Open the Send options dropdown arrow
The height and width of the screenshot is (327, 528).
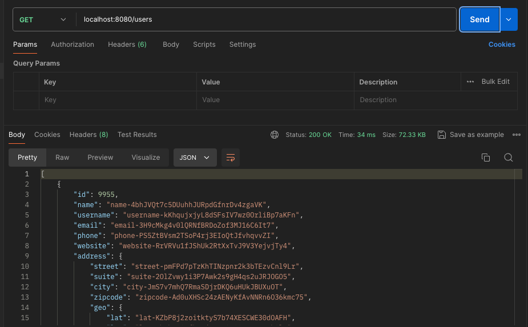509,19
